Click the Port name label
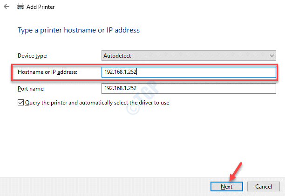 click(x=31, y=88)
